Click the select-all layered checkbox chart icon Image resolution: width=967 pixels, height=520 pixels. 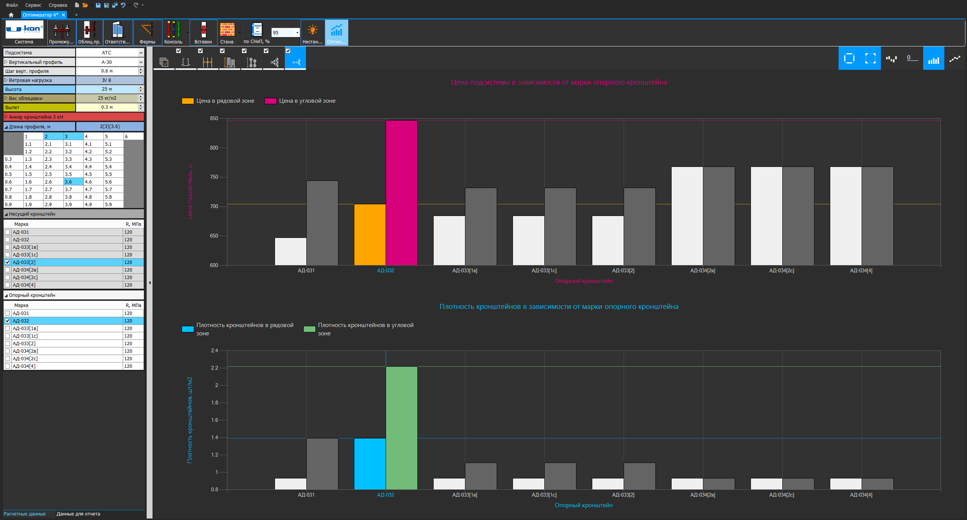pos(164,62)
